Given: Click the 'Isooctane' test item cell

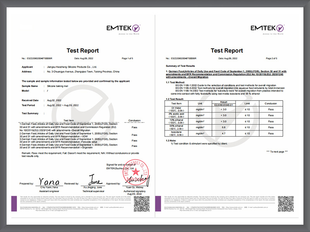Looking at the screenshot, I should 176,133.
